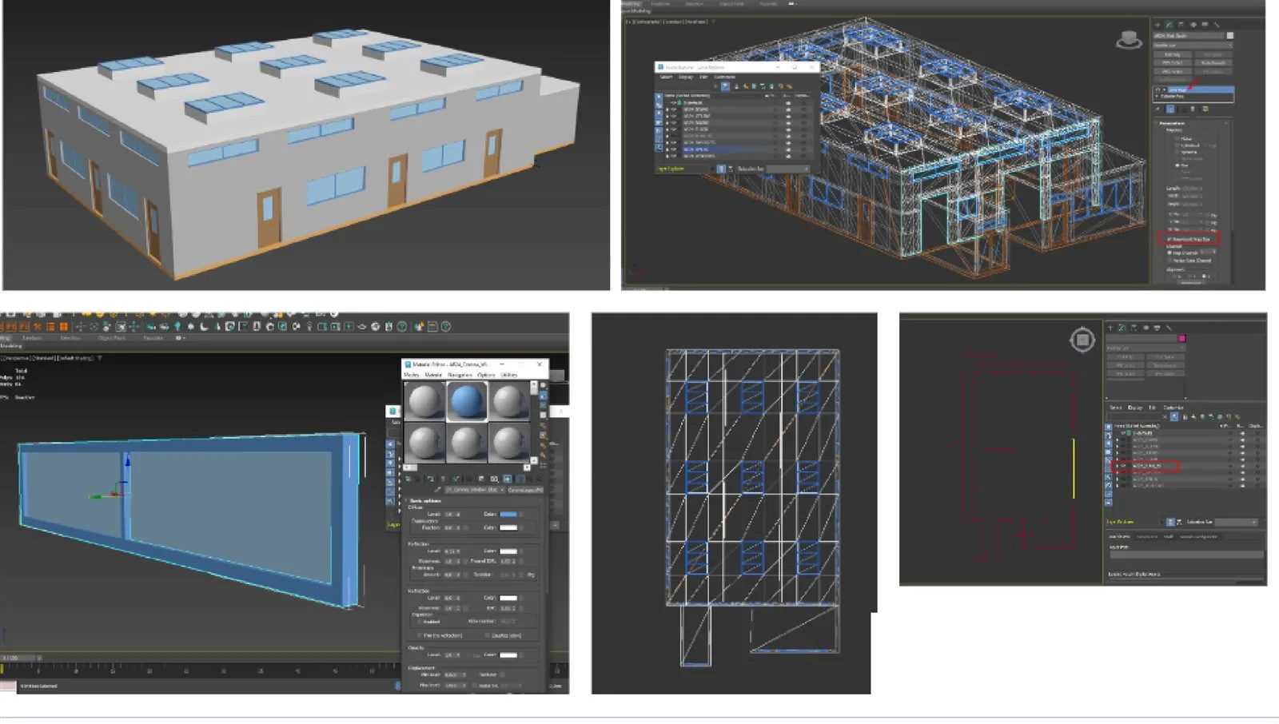1279x724 pixels.
Task: Toggle Caustics (slow) checkbox
Action: pyautogui.click(x=487, y=635)
